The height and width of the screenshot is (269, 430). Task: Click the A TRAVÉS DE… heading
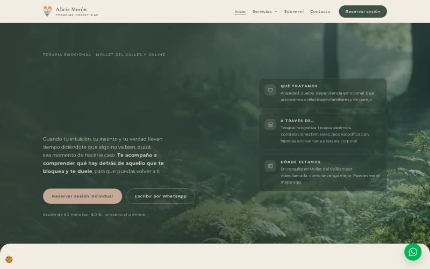[297, 121]
